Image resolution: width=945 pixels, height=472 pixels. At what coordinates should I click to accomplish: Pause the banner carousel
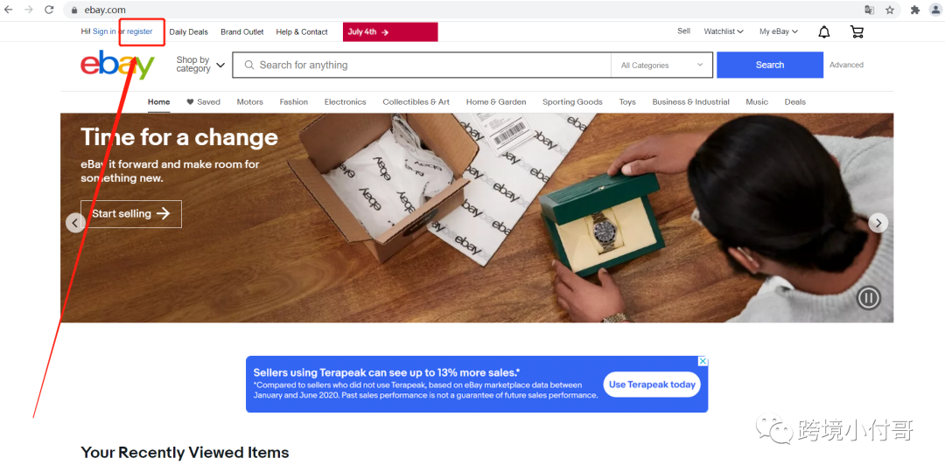pyautogui.click(x=869, y=297)
